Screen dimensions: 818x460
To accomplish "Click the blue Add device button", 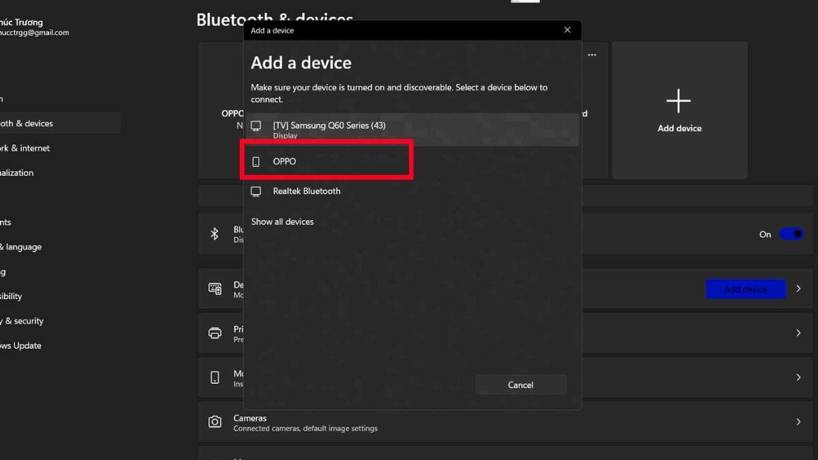I will pos(746,289).
